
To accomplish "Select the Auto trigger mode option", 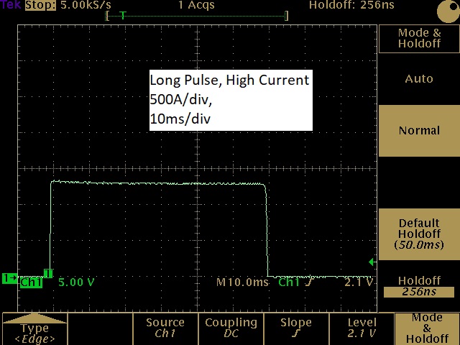I will 419,78.
